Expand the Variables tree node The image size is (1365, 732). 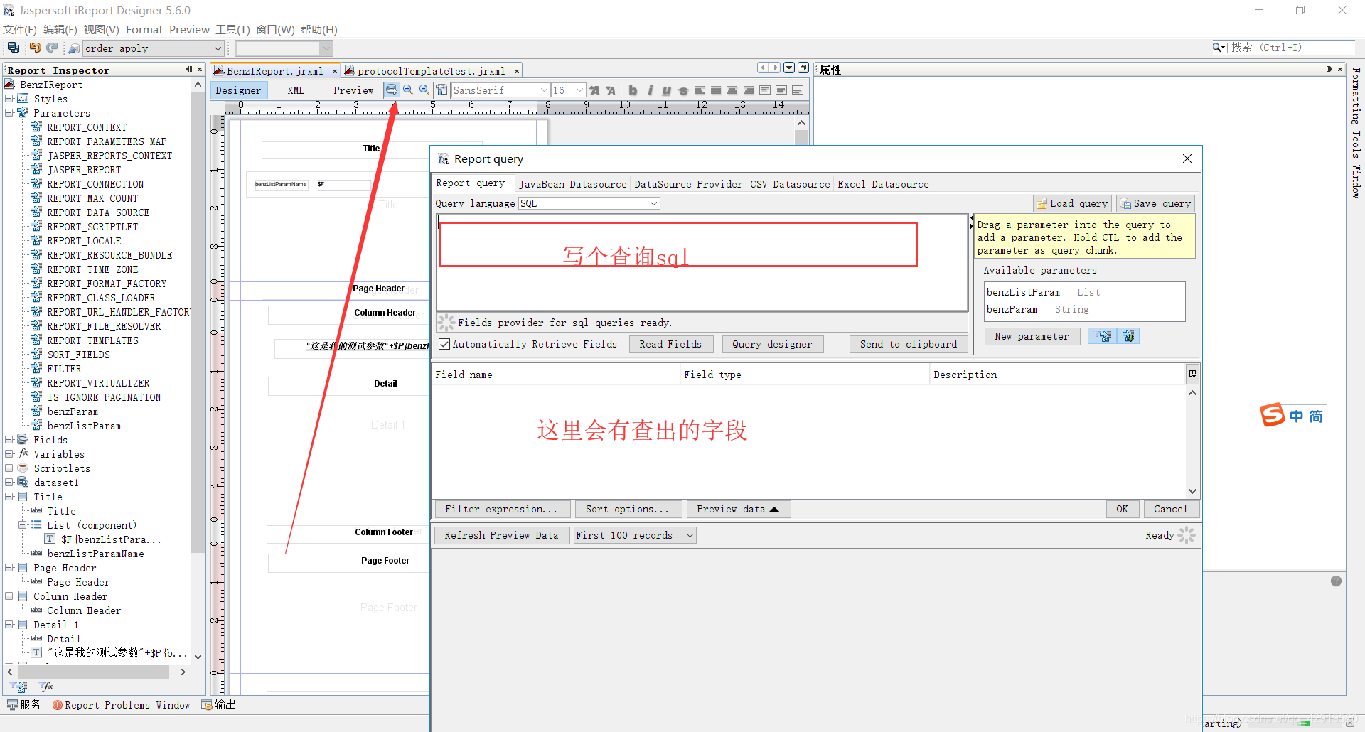9,454
